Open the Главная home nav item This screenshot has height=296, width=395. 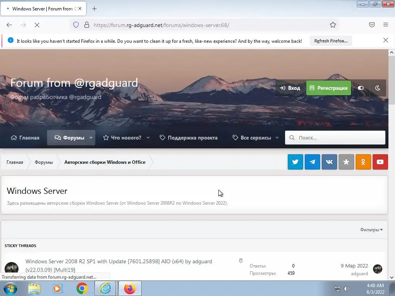25,138
